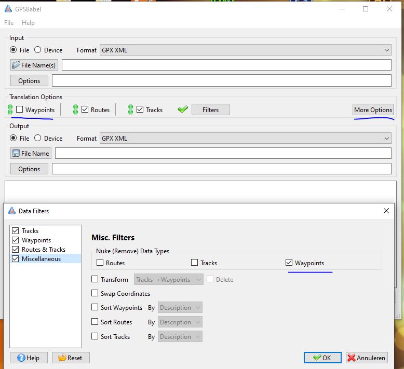Click the output File Name save button
Image resolution: width=404 pixels, height=369 pixels.
tap(31, 153)
